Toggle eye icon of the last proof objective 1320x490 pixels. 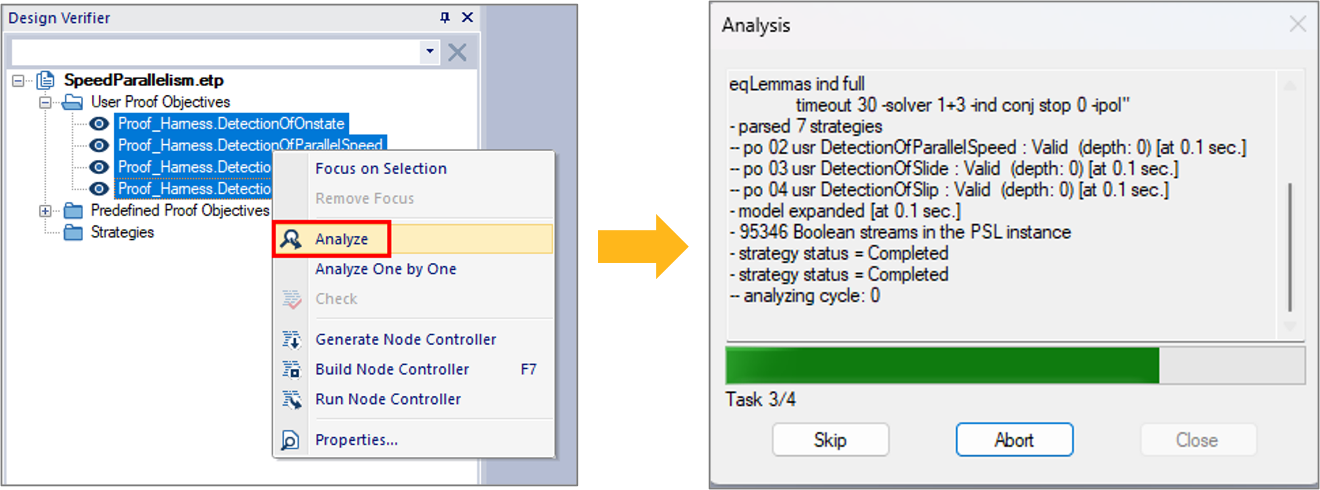tap(99, 189)
